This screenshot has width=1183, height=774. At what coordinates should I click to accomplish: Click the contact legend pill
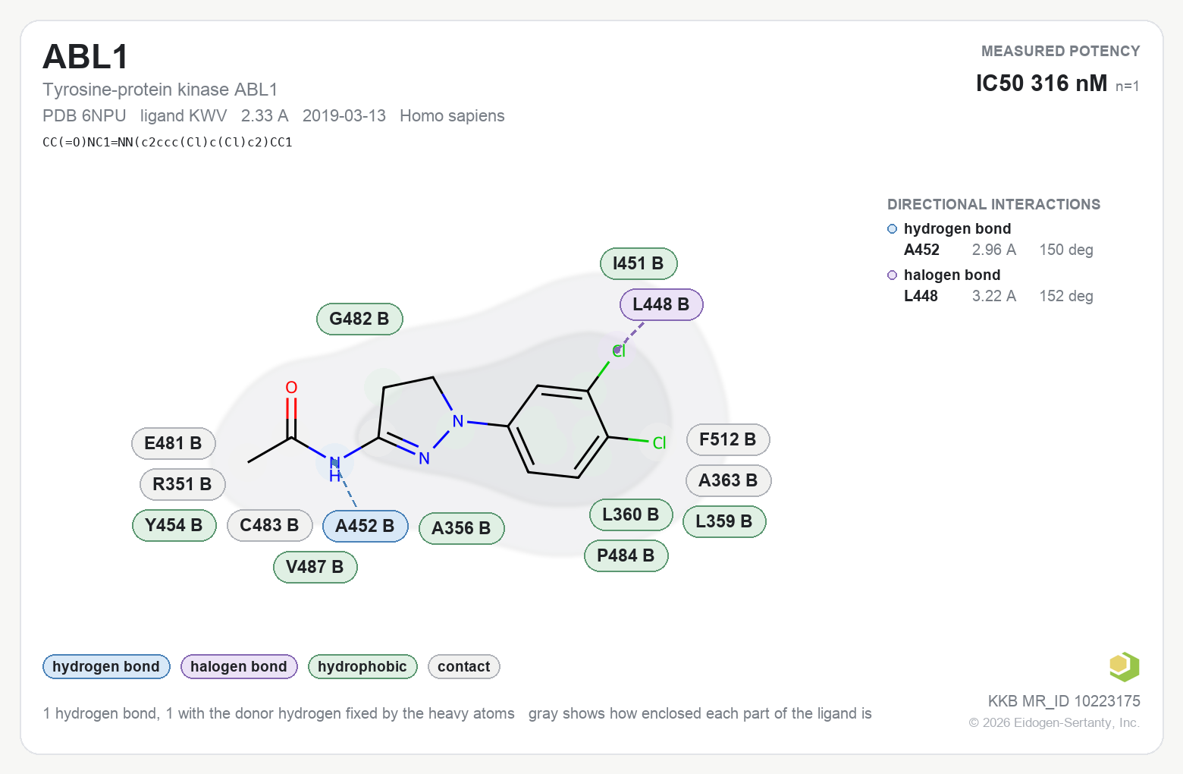click(464, 666)
